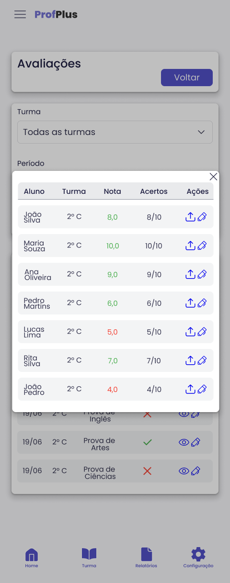This screenshot has width=230, height=583.
Task: Upload file for João Pedro
Action: (x=190, y=389)
